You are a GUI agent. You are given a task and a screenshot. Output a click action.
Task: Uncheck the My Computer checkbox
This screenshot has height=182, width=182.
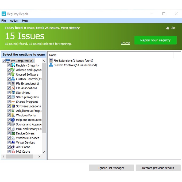(4, 61)
